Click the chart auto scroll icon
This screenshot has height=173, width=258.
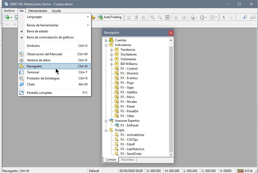coord(176,17)
